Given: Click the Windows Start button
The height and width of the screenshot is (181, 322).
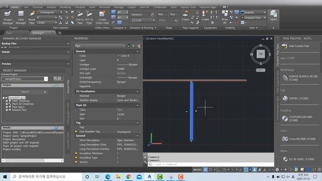Looking at the screenshot, I should coord(5,176).
